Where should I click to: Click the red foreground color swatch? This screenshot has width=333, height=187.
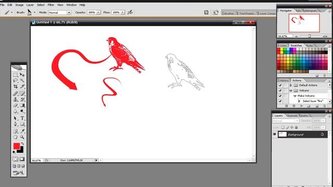click(17, 146)
